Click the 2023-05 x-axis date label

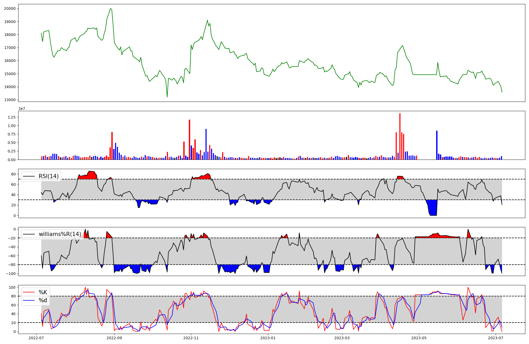pyautogui.click(x=419, y=338)
